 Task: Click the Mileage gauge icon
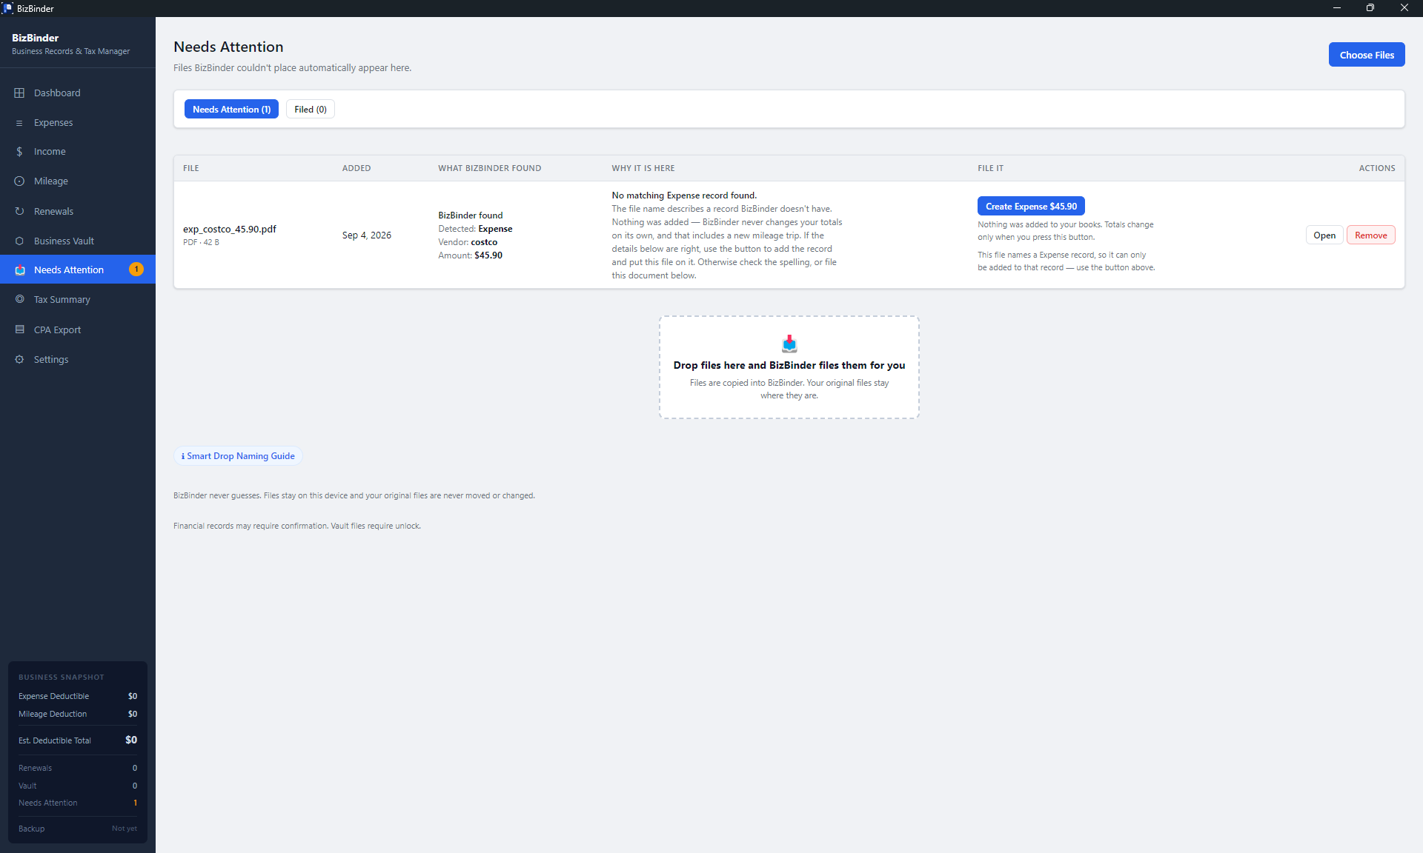pyautogui.click(x=19, y=181)
